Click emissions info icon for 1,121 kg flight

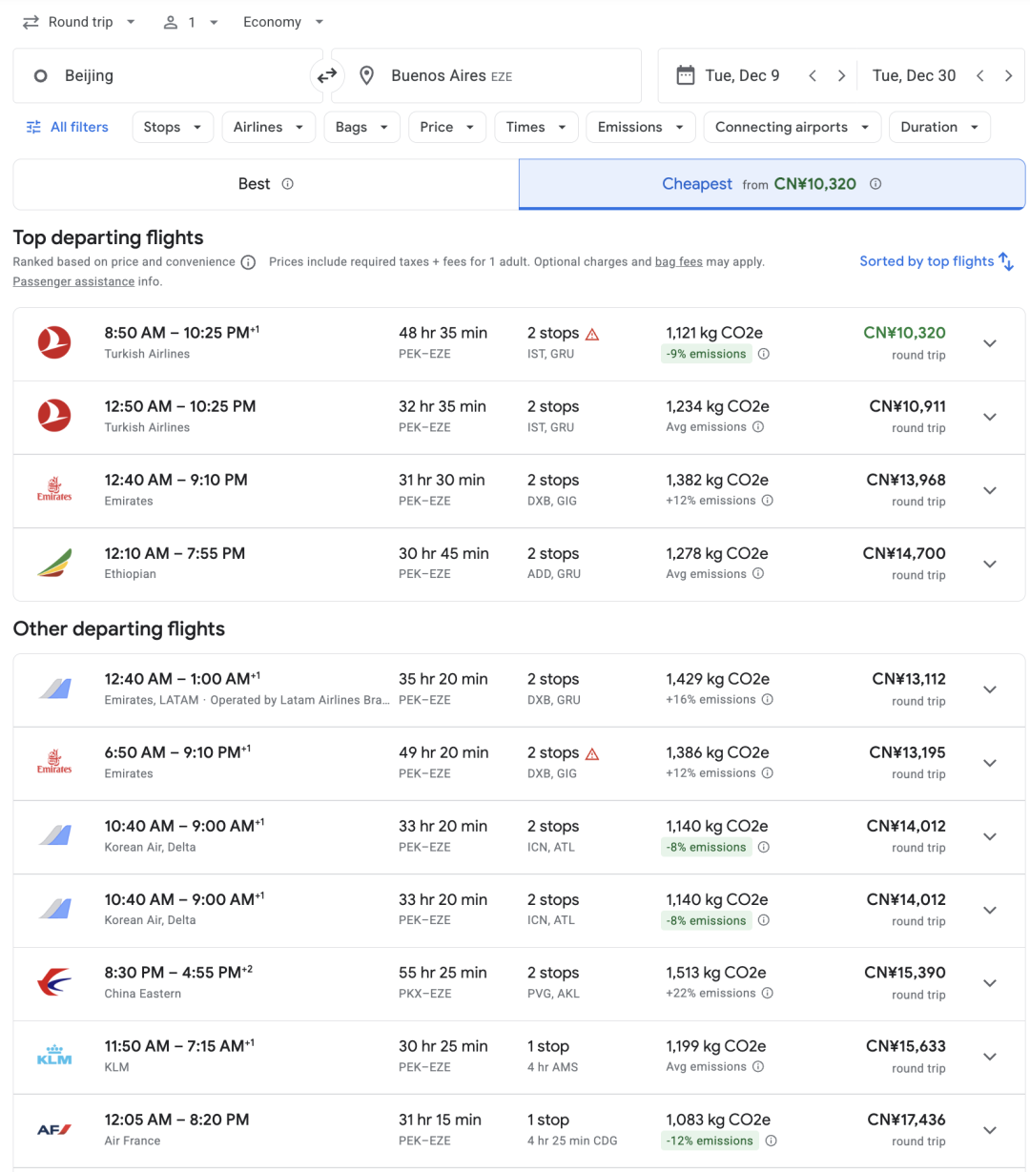click(x=764, y=354)
